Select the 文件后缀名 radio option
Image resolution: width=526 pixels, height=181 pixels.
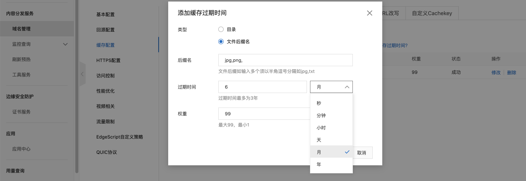(221, 41)
